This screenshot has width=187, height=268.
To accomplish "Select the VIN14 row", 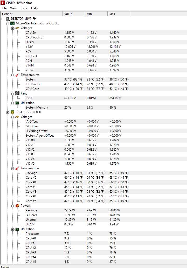I will (106, 65).
